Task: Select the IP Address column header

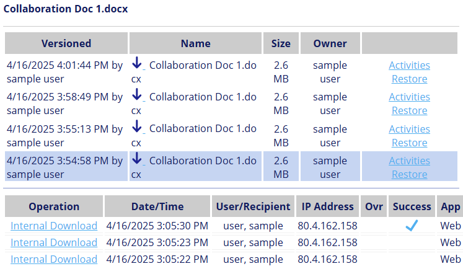Action: [327, 206]
